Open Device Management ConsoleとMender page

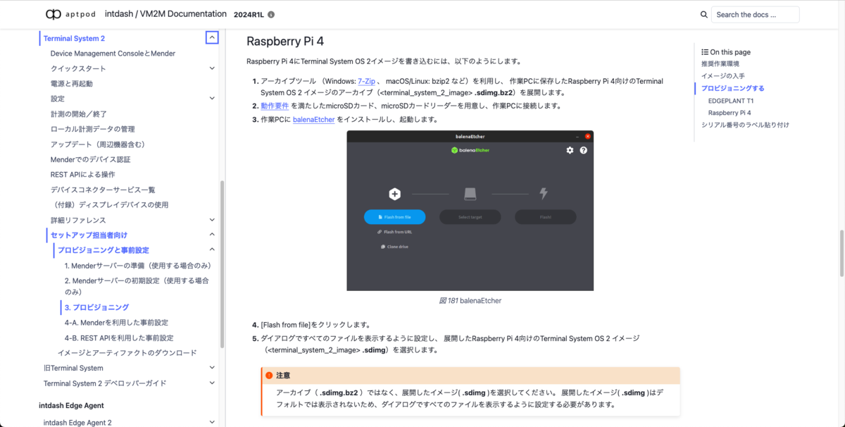(x=113, y=54)
